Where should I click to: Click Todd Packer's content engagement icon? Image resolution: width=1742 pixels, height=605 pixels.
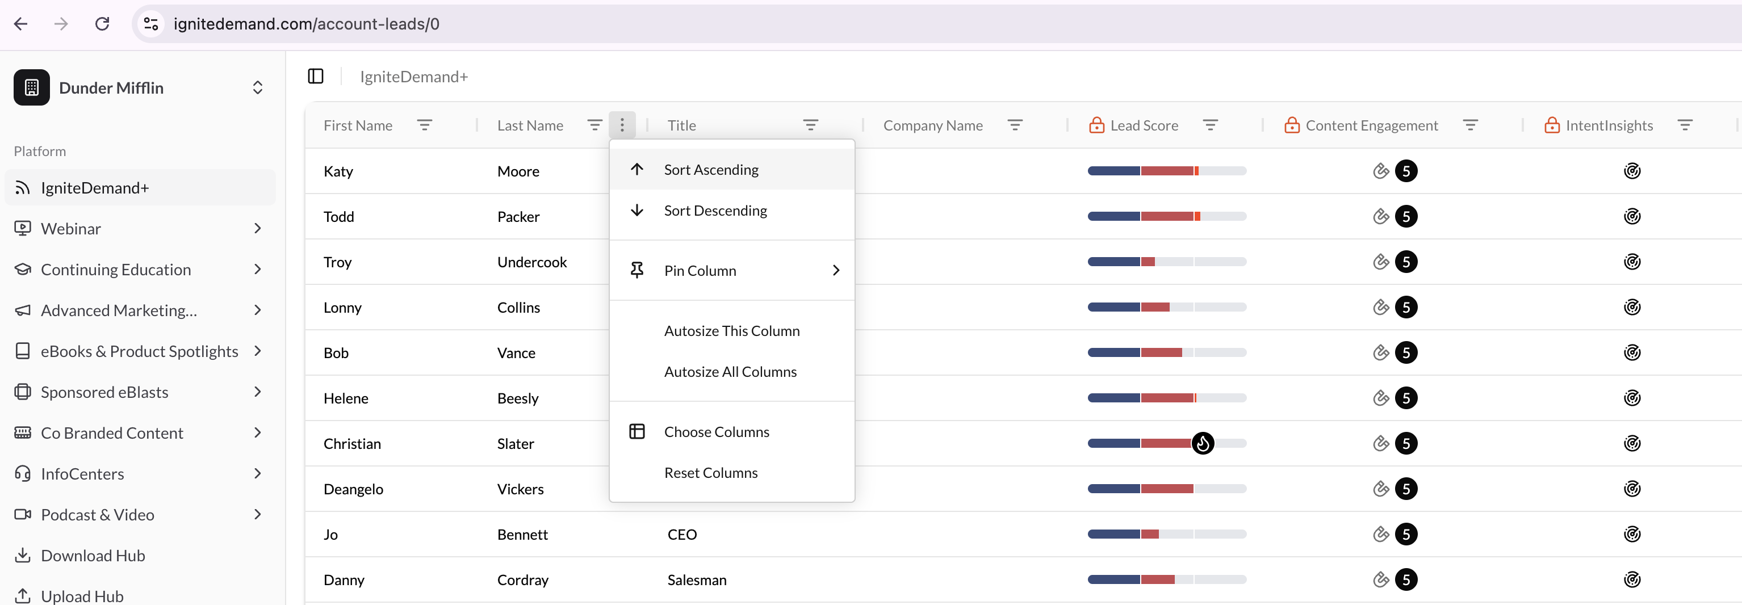[1381, 216]
